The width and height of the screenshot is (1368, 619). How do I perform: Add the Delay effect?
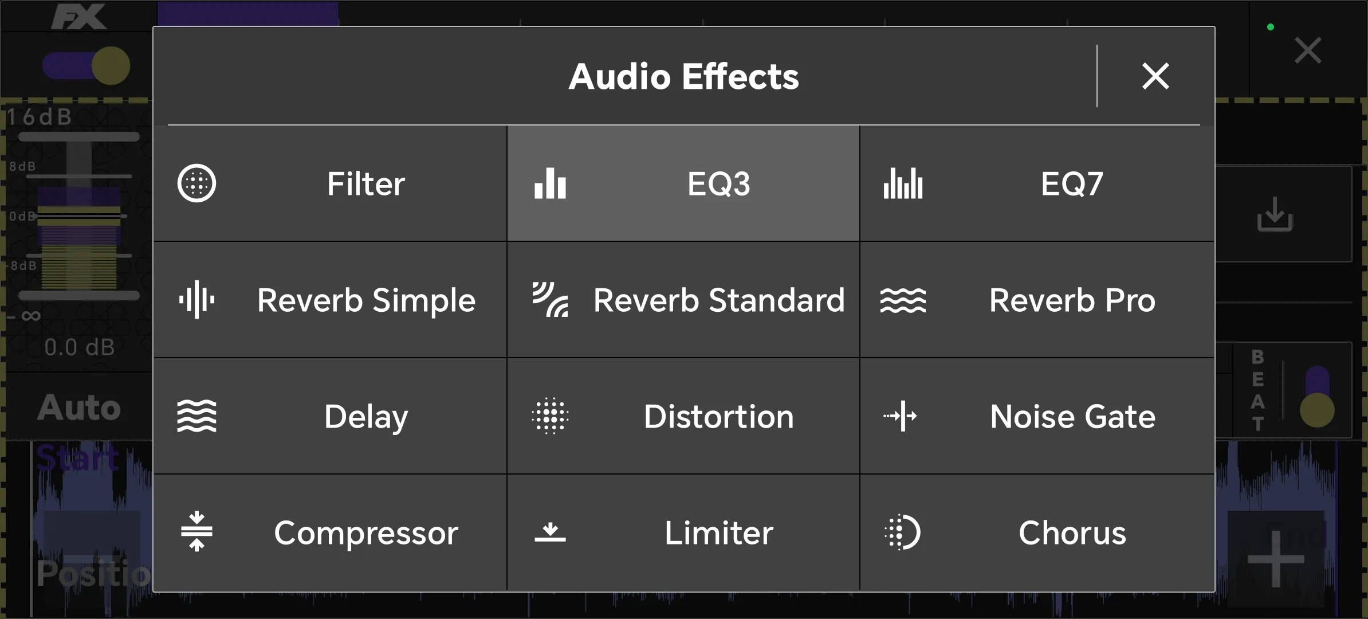(x=330, y=416)
